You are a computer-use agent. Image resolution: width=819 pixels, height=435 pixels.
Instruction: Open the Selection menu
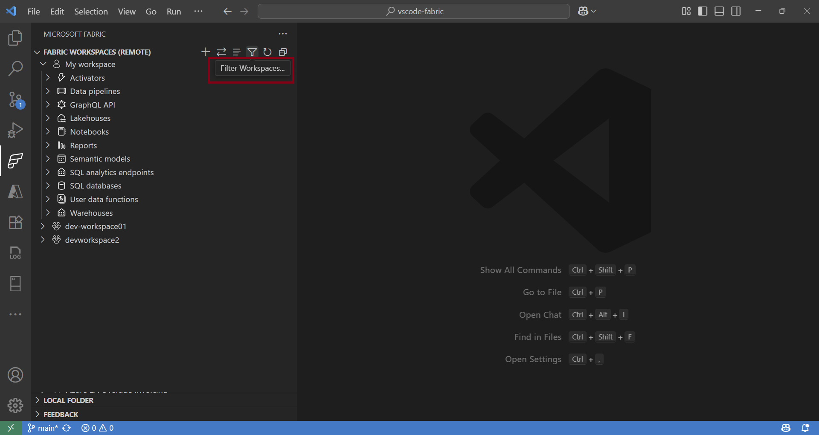pos(91,12)
